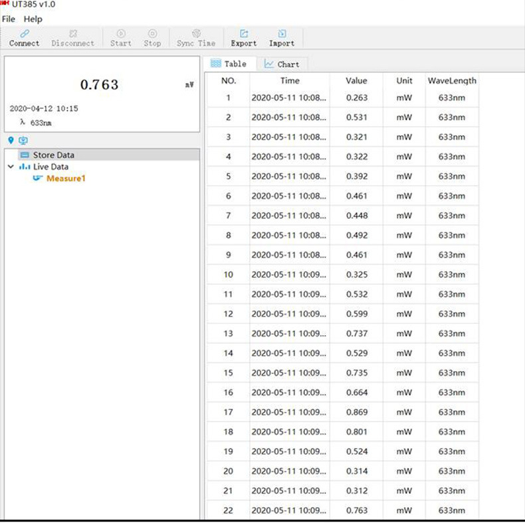The height and width of the screenshot is (523, 525).
Task: Click the Disconnect toolbar icon
Action: tap(73, 34)
